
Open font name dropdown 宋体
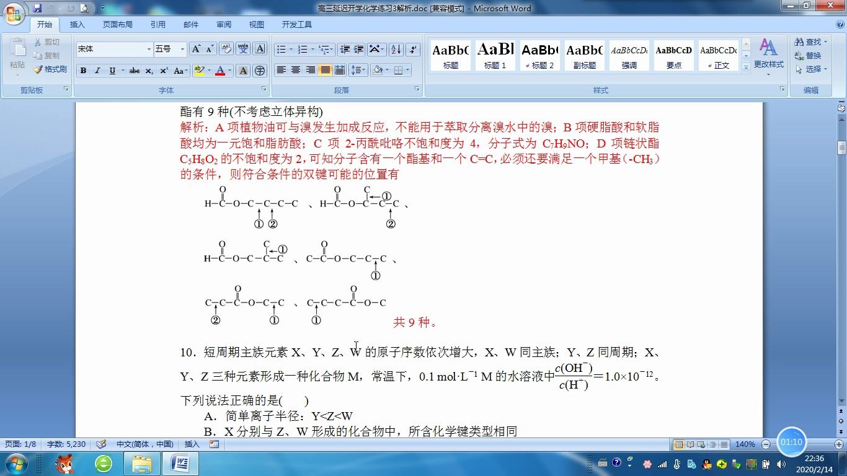tap(149, 49)
